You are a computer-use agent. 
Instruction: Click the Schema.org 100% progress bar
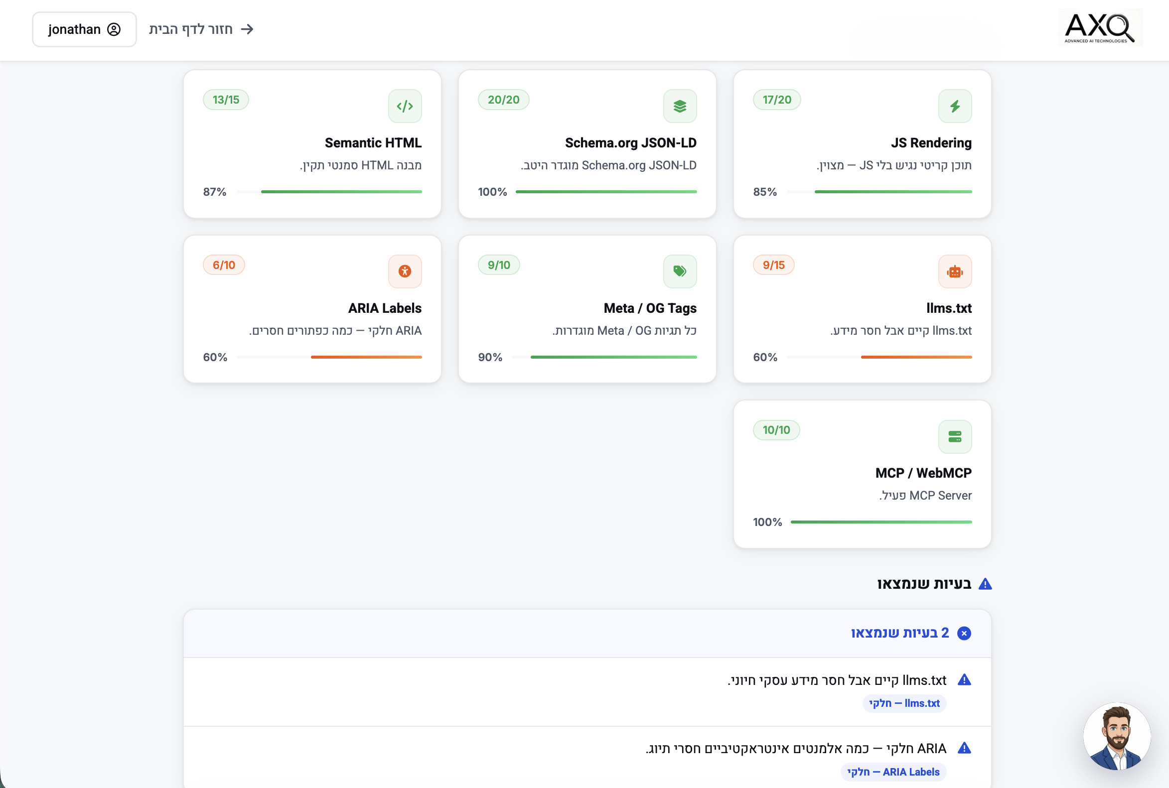coord(606,191)
